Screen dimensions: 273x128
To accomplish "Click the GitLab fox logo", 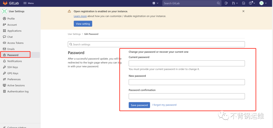I will coord(5,3).
